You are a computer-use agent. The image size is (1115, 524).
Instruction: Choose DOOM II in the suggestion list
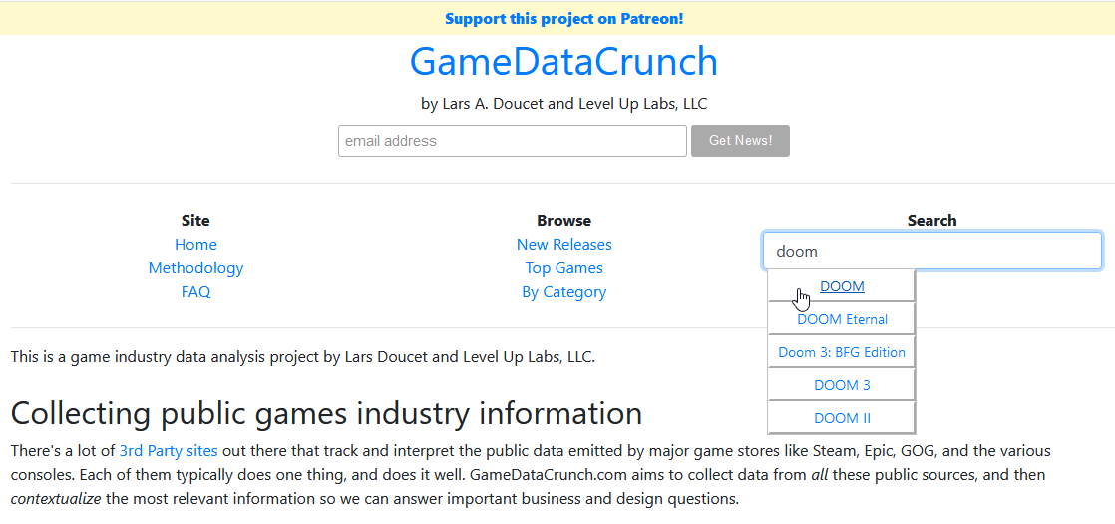click(842, 418)
